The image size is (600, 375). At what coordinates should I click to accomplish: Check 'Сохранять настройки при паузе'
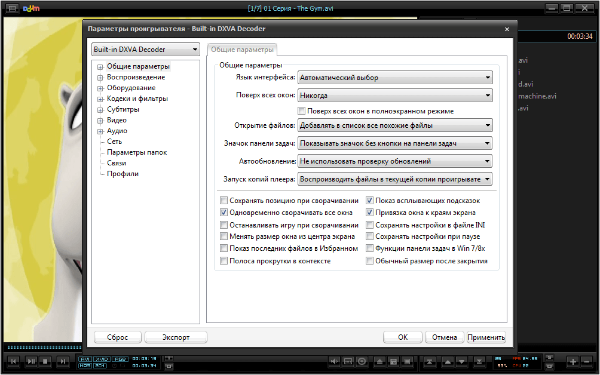tap(370, 236)
